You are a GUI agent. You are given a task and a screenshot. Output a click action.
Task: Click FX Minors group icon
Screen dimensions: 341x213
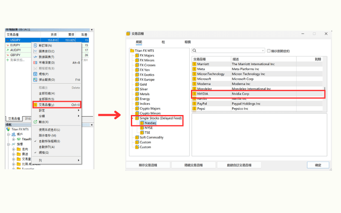[137, 60]
